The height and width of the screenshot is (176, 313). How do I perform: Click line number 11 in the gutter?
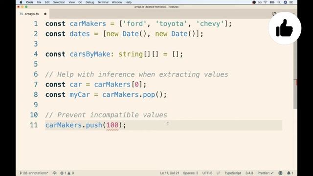[34, 125]
